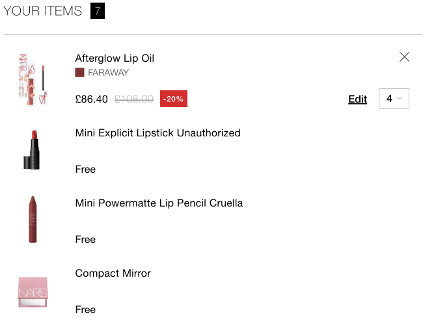Click the YOUR ITEMS heading

coord(42,11)
